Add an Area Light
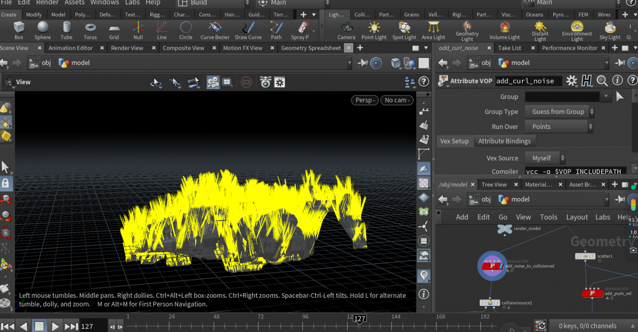 pos(434,31)
